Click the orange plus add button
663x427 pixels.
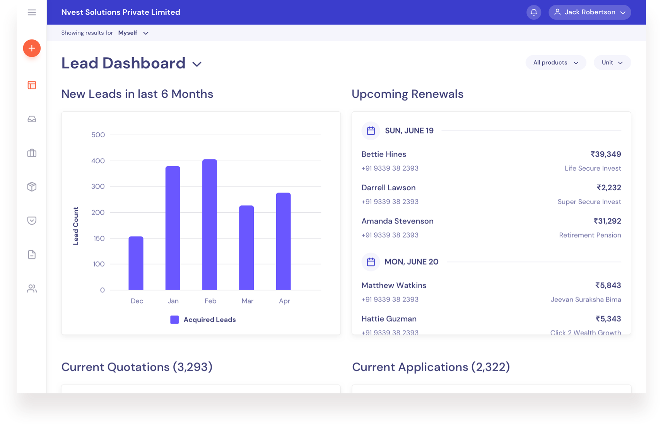tap(32, 48)
